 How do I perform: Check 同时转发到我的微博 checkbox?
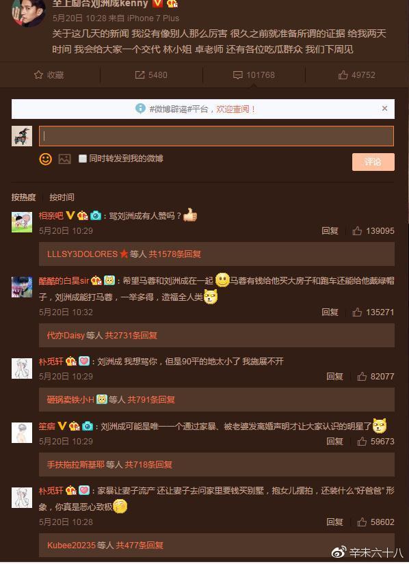click(83, 159)
